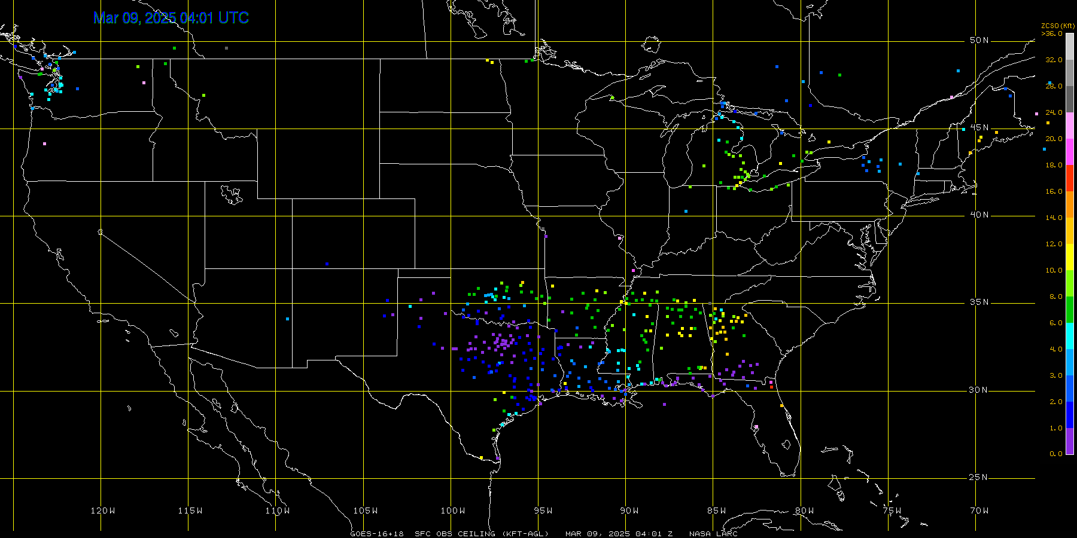Image resolution: width=1077 pixels, height=538 pixels.
Task: Click the magenta swatch between 20.0 and 18.0
Action: pyautogui.click(x=1070, y=152)
